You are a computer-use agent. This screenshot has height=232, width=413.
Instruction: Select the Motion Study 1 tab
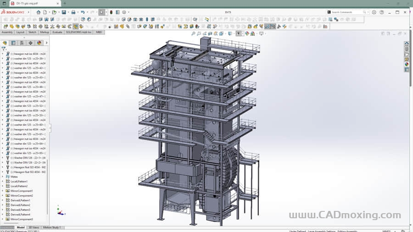click(x=51, y=227)
